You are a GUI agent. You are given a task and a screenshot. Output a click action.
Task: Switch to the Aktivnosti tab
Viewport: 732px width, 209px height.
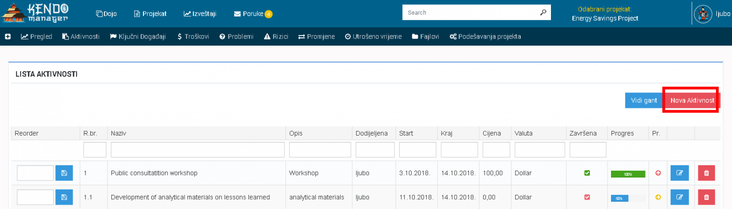pyautogui.click(x=81, y=36)
